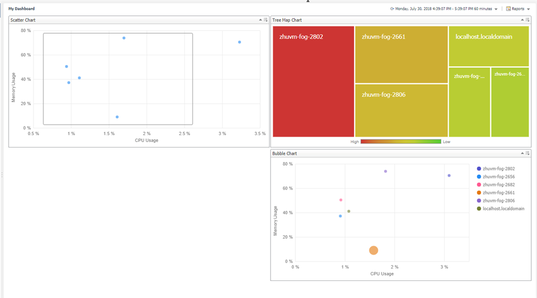Toggle localhost.localdomain legend entry in Bubble Chart

(x=501, y=208)
